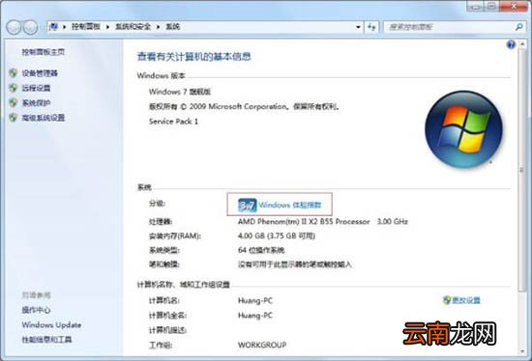Click shield icon beside 远程设置

tap(14, 88)
